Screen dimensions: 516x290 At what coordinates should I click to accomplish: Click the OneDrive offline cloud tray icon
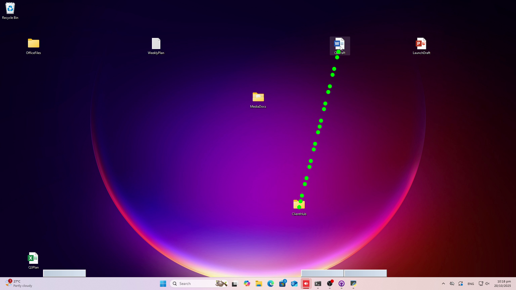[452, 284]
